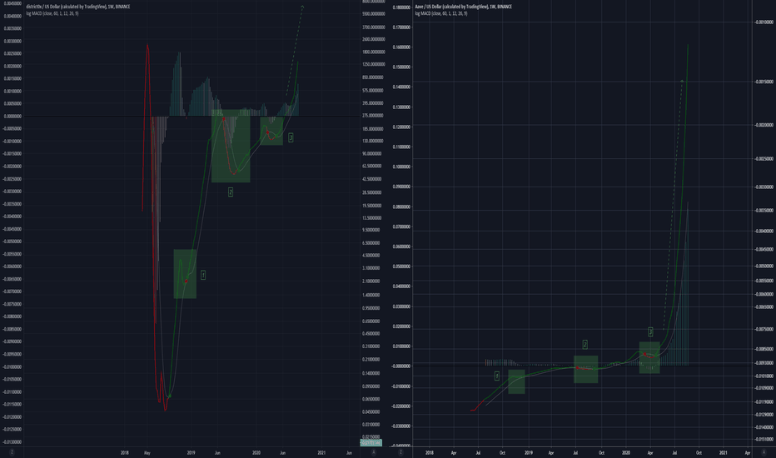Click 2019 on the Aave time axis
The height and width of the screenshot is (458, 776).
(x=529, y=452)
